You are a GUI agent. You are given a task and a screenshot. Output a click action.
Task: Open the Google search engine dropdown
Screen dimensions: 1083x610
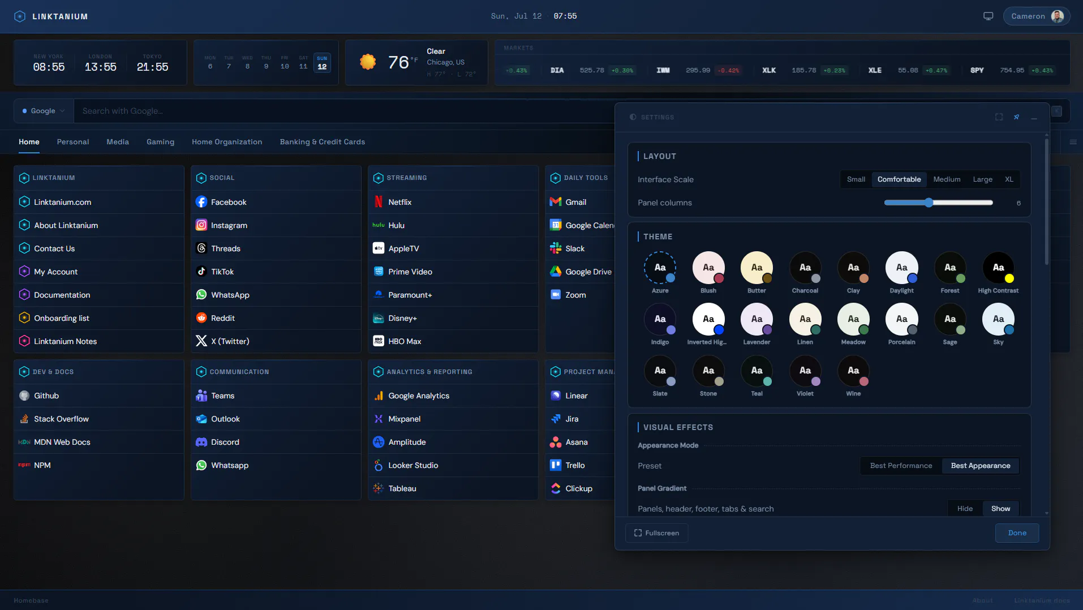click(x=44, y=111)
